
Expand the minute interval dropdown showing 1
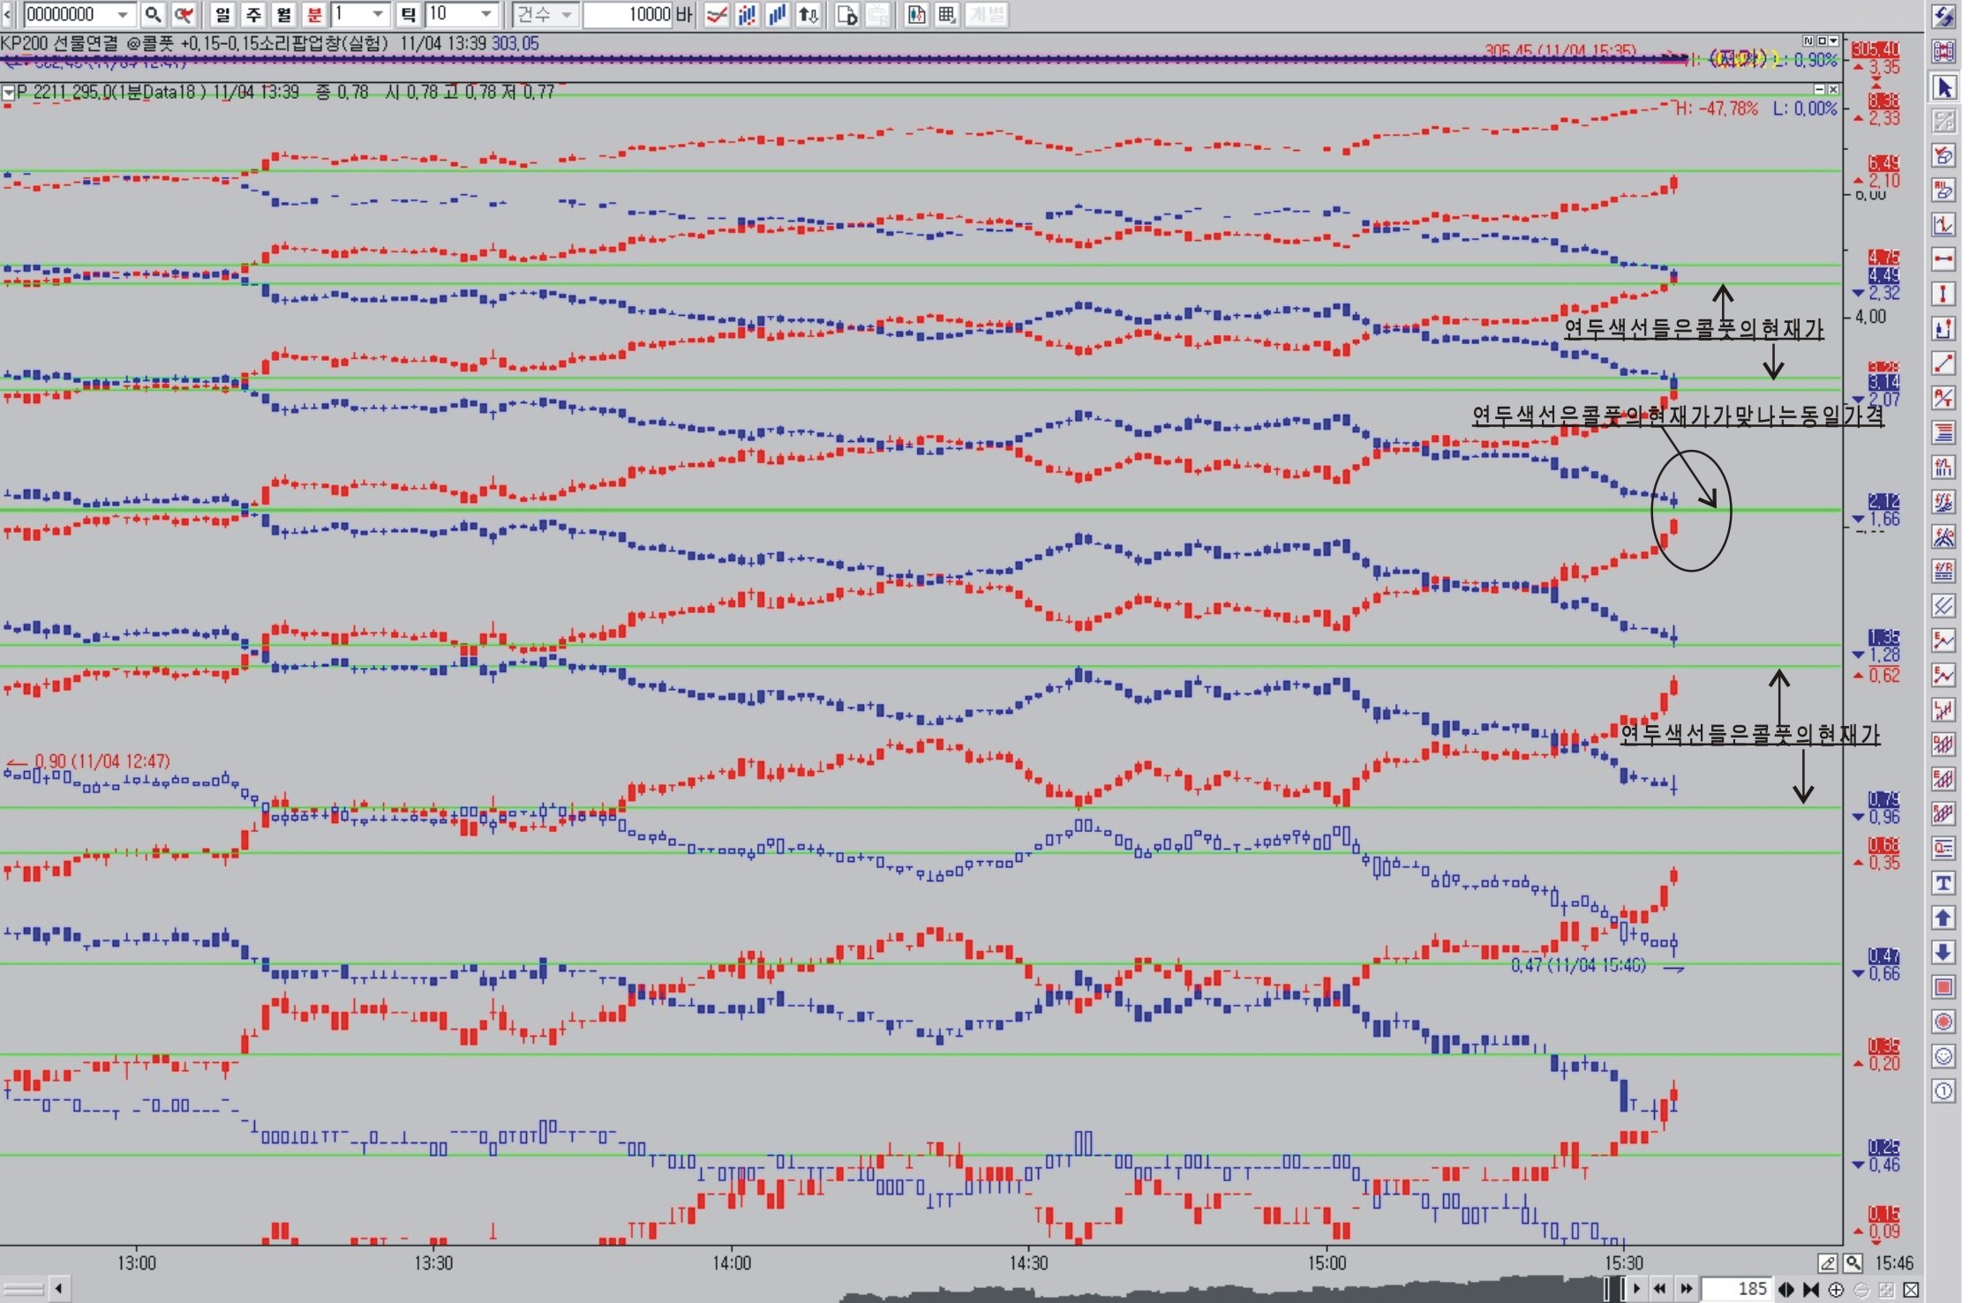click(x=378, y=14)
